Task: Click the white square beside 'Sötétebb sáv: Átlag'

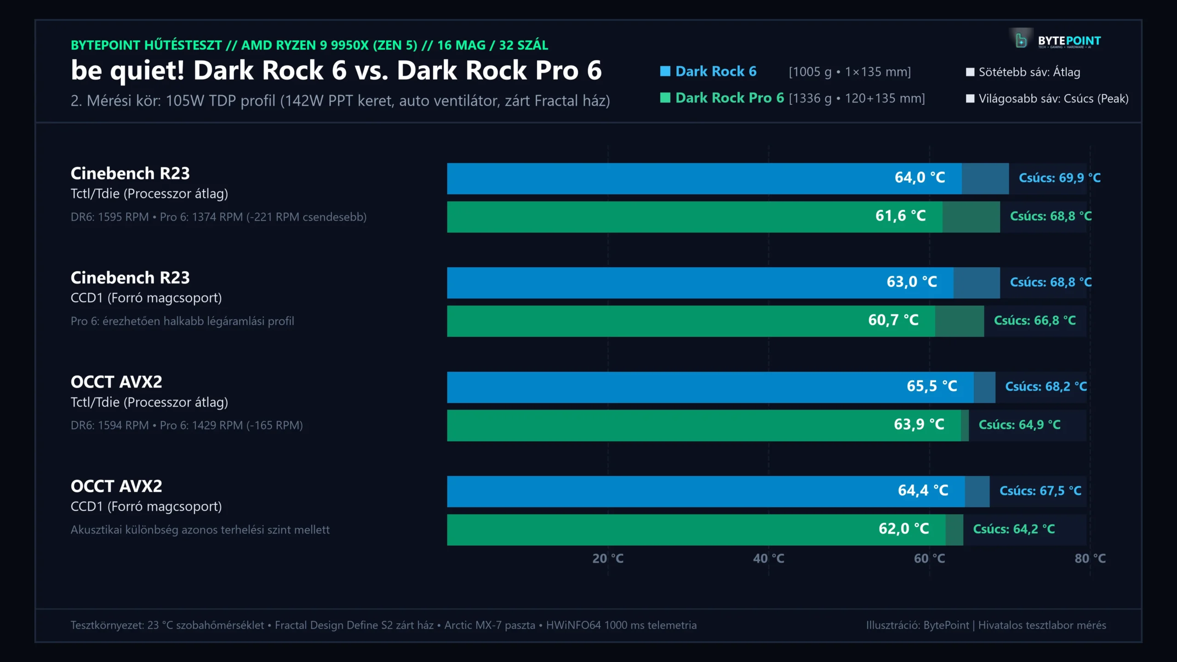Action: click(x=970, y=72)
